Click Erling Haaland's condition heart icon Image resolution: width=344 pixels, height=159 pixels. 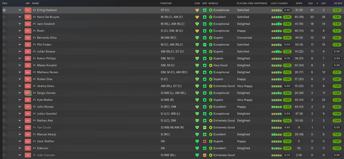click(197, 10)
